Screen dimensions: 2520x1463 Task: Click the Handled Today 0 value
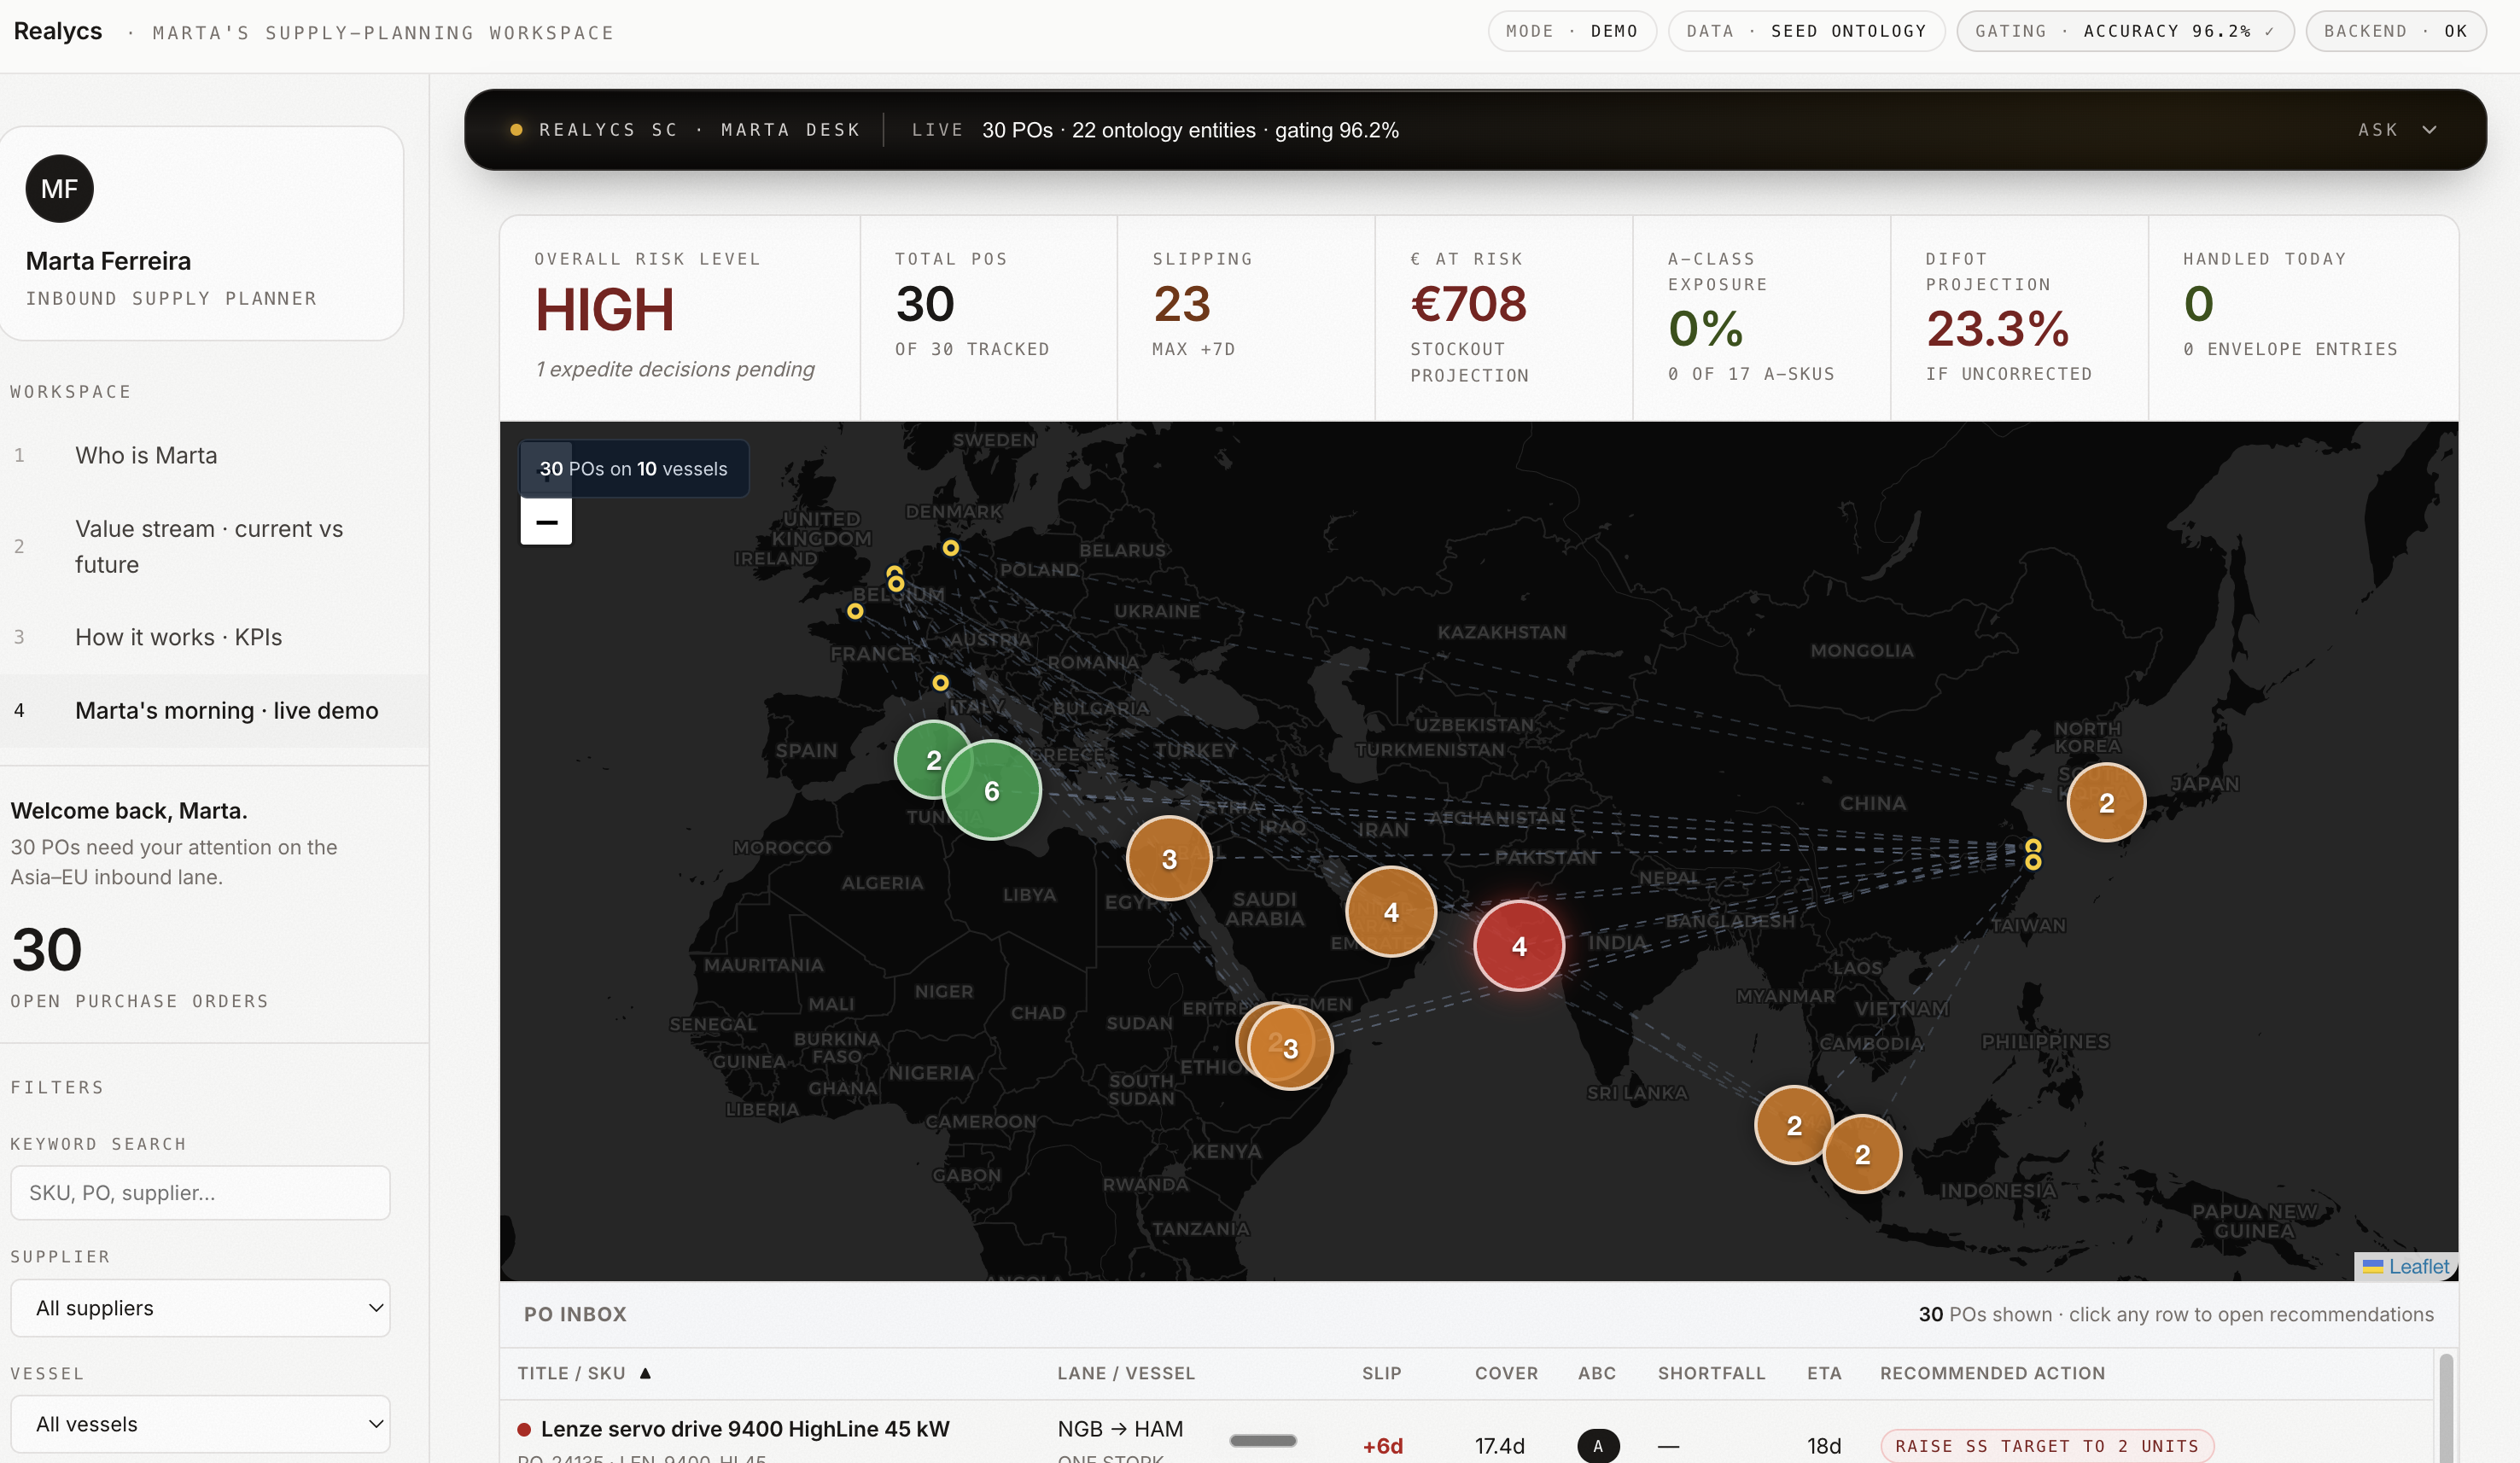(2198, 304)
